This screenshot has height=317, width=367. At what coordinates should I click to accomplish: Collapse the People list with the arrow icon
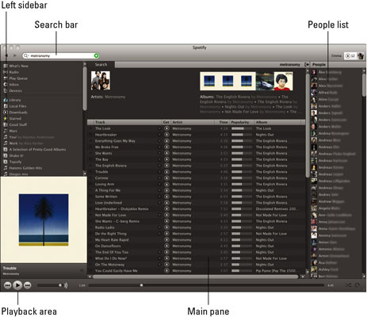point(307,64)
